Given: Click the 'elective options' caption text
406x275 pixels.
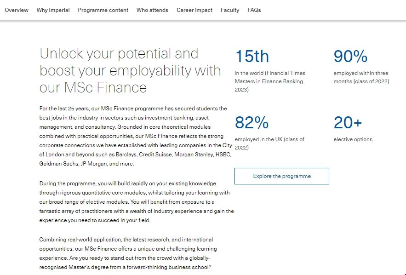Looking at the screenshot, I should (x=353, y=139).
